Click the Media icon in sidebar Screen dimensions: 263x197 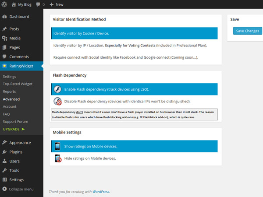pos(4,38)
